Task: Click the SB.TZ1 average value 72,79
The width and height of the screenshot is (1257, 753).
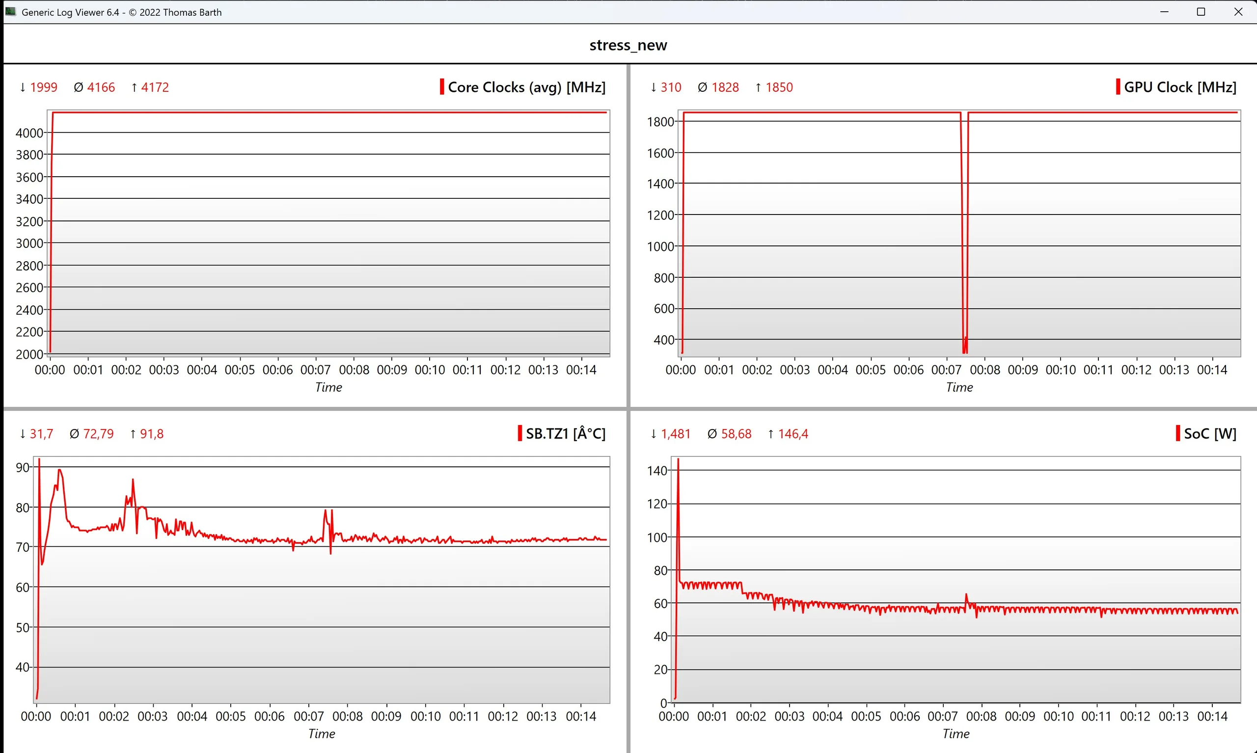Action: point(98,434)
